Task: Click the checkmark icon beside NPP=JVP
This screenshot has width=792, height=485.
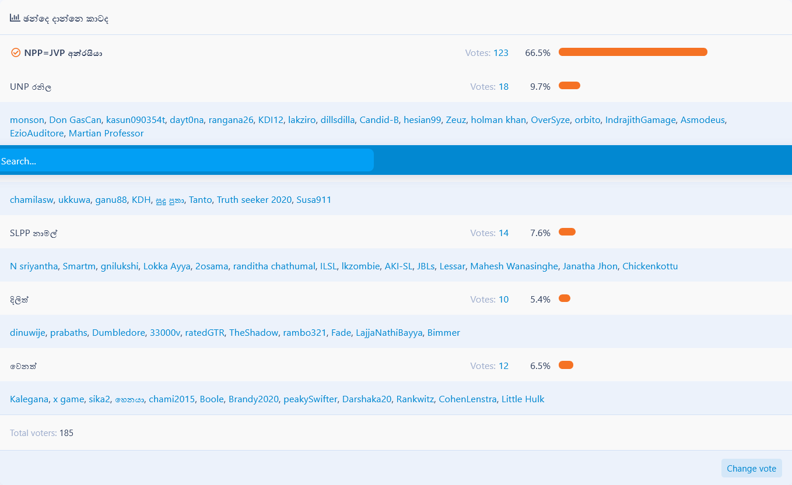Action: click(16, 53)
